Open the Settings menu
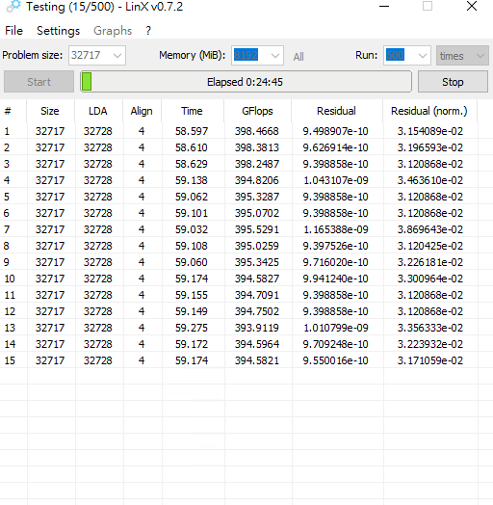The width and height of the screenshot is (493, 505). (58, 31)
